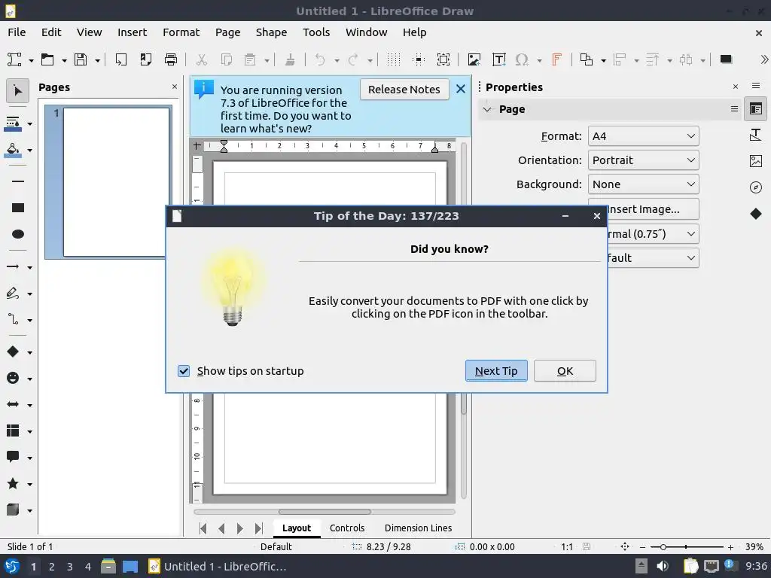Image resolution: width=771 pixels, height=578 pixels.
Task: Toggle the Shadow icon in toolbar
Action: coord(726,59)
